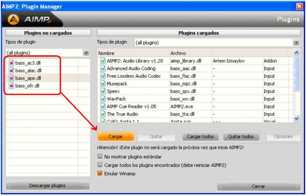Click the Plugins cargados panel header
This screenshot has height=196, width=306.
(199, 33)
